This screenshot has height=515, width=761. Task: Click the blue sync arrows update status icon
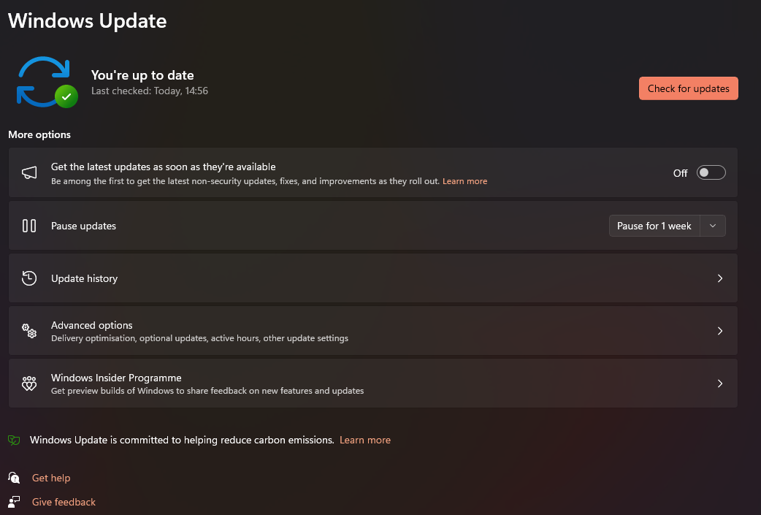tap(47, 82)
